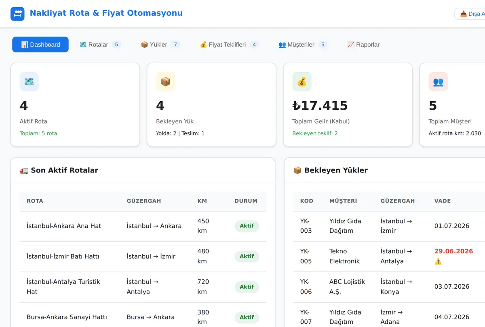Click the Fiyat Teklifleri count badge 4

[254, 45]
